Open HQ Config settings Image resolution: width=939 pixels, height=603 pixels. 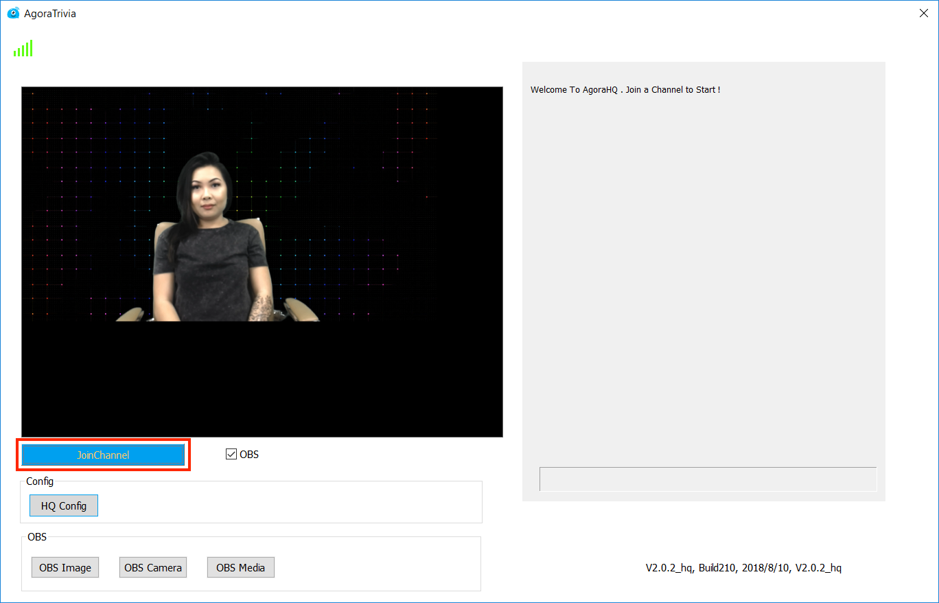[64, 505]
